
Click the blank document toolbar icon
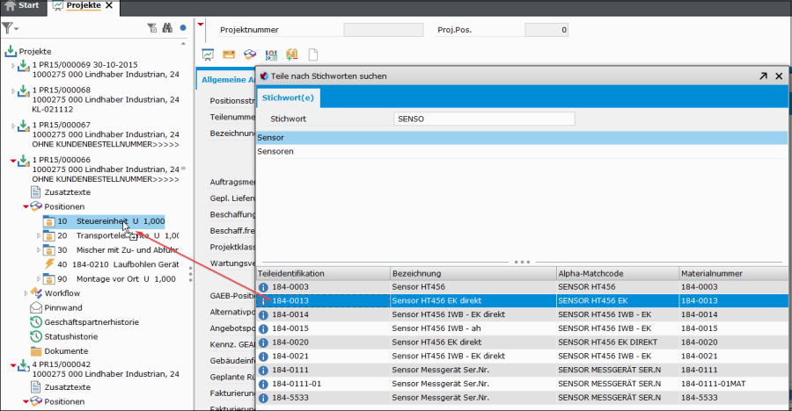[x=313, y=54]
